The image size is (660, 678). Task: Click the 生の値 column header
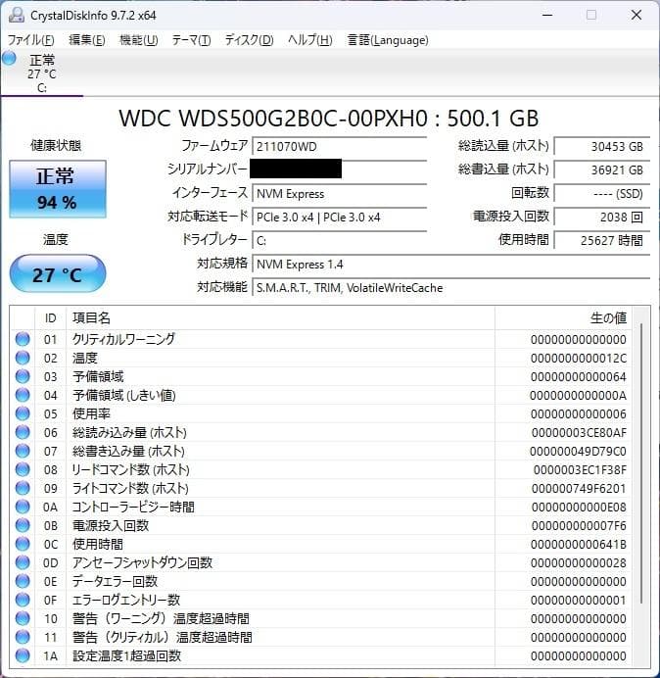tap(563, 318)
